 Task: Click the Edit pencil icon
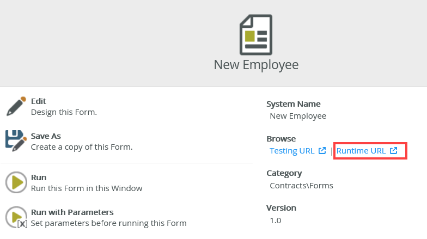tap(16, 107)
